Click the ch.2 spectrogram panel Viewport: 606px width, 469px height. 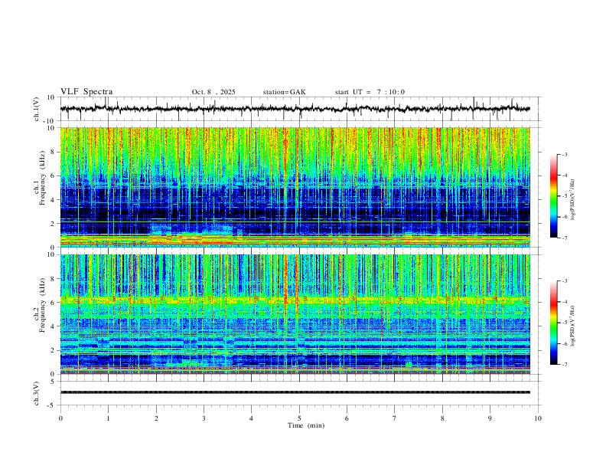pos(295,314)
